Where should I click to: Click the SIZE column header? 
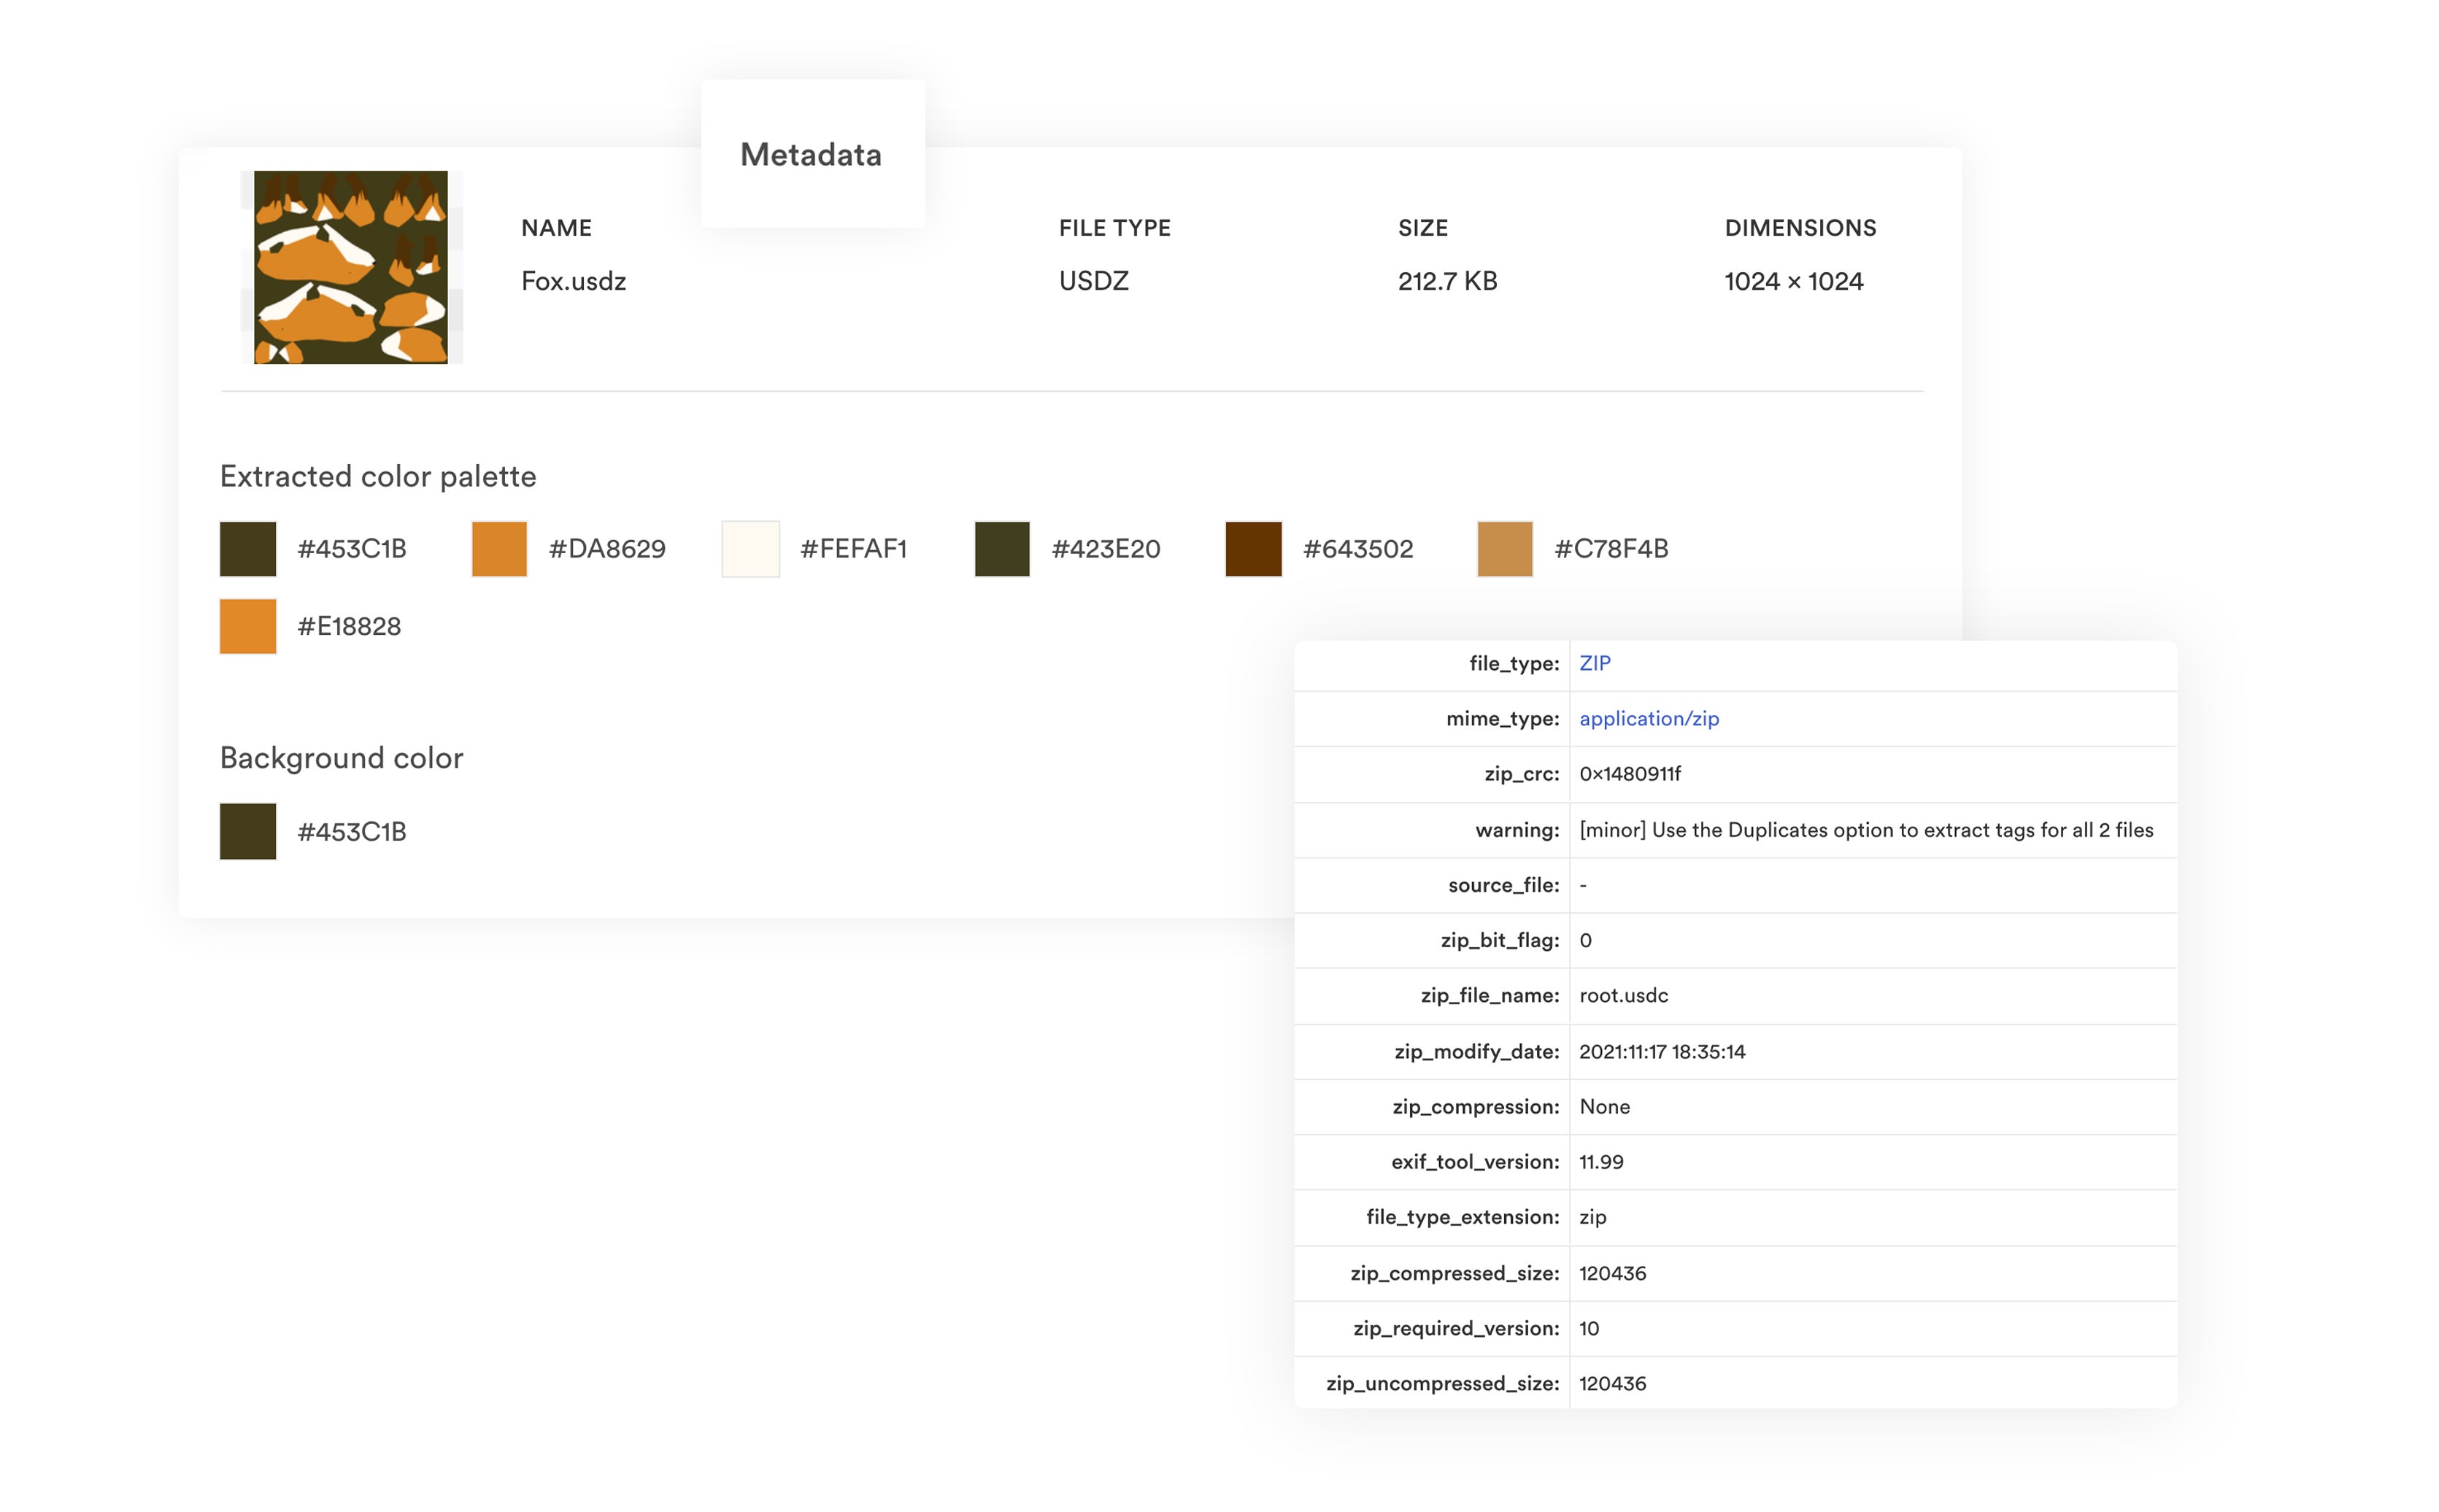pos(1422,228)
